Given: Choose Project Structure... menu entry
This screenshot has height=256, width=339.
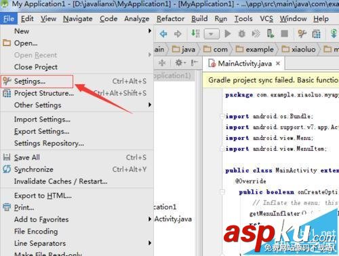Looking at the screenshot, I should [x=77, y=93].
